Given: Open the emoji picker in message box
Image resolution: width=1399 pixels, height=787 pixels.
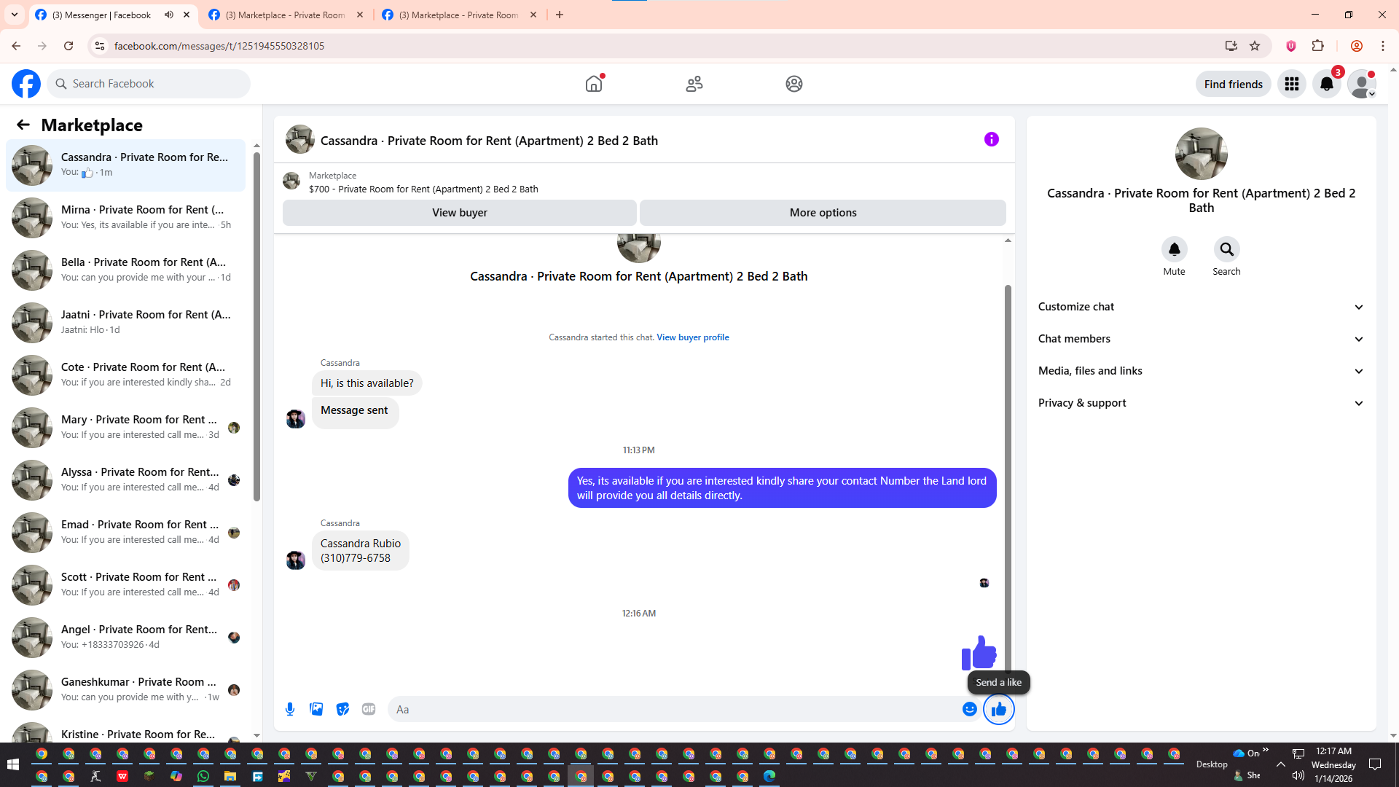Looking at the screenshot, I should click(x=969, y=709).
